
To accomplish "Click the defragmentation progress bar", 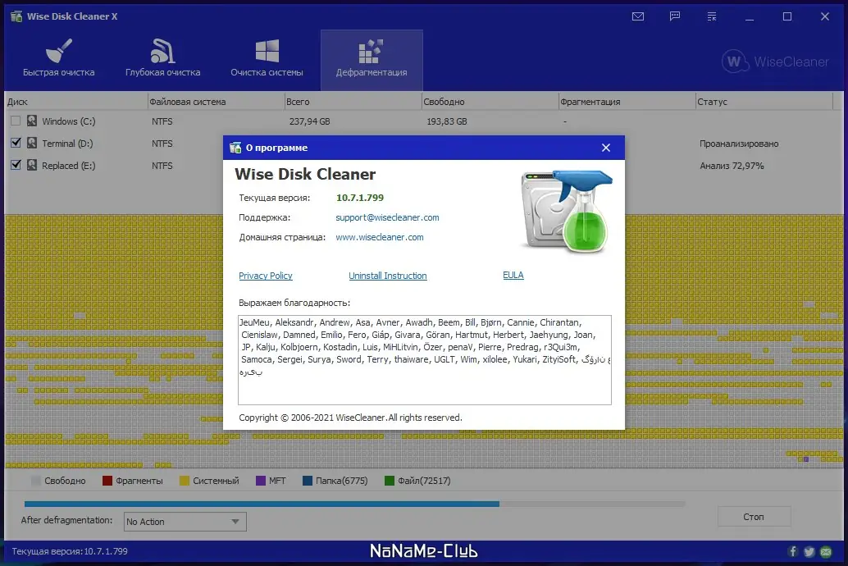I will [355, 504].
